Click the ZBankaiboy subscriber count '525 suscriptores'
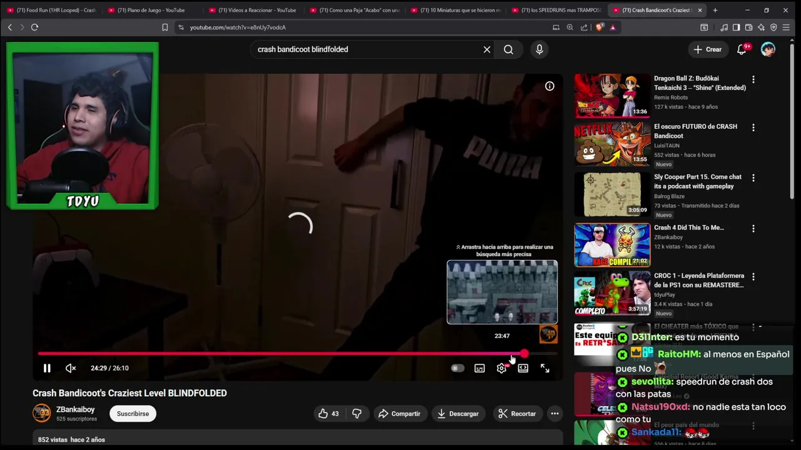801x450 pixels. pyautogui.click(x=76, y=419)
